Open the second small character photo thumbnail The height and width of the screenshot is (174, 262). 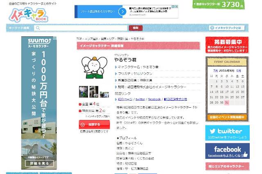(x=94, y=92)
